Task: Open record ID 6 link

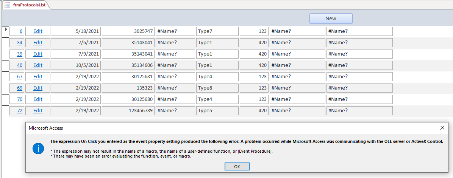Action: coord(21,31)
